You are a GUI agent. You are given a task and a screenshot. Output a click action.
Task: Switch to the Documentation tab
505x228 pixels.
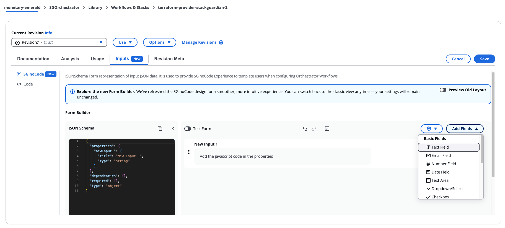[x=33, y=59]
